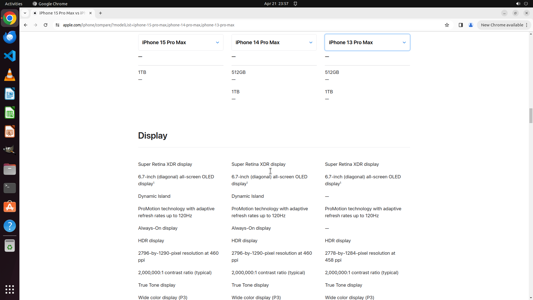533x300 pixels.
Task: Reload the Apple compare page
Action: pos(46,25)
